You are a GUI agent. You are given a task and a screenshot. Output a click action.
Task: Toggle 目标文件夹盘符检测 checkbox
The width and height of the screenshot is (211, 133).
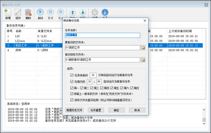(x=72, y=100)
